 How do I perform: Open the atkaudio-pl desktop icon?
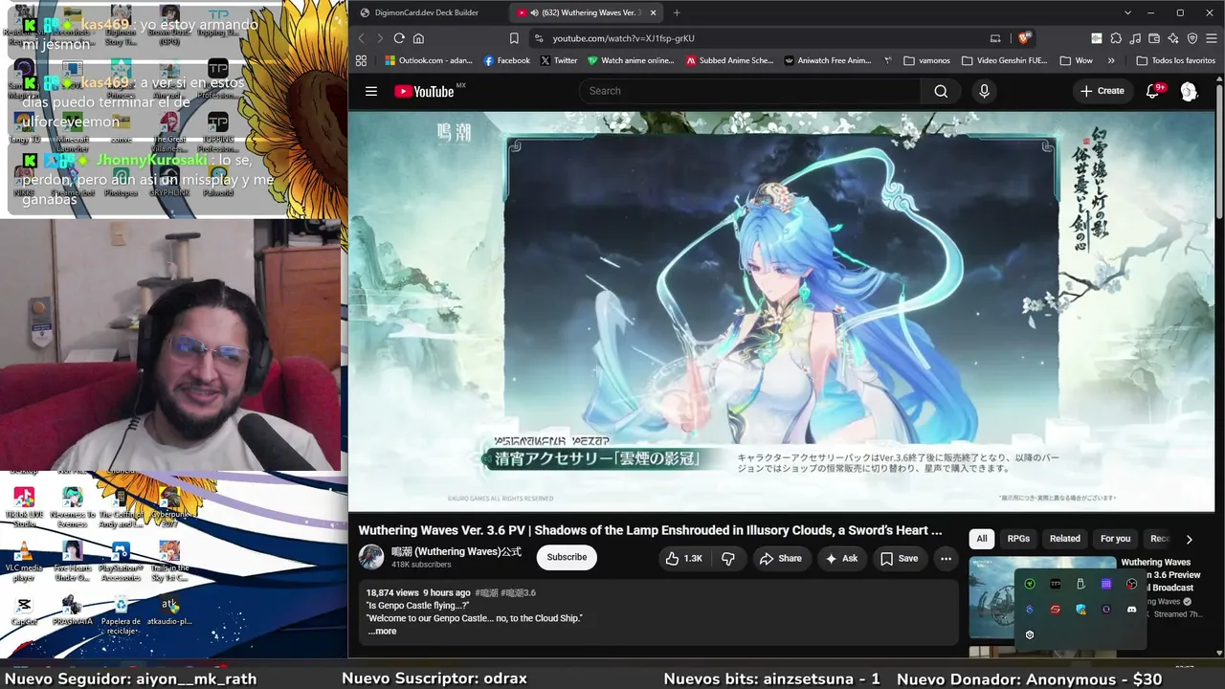tap(169, 610)
